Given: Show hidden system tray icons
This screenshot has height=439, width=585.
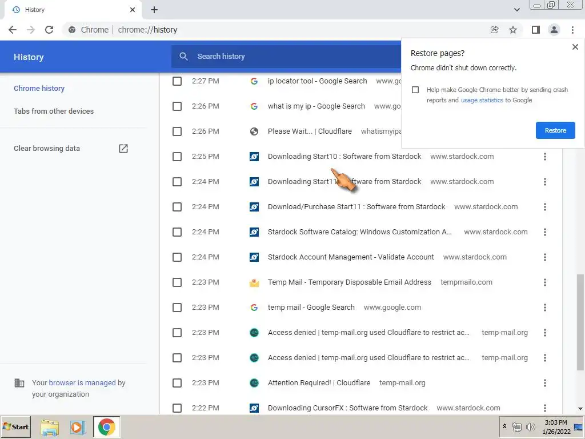Looking at the screenshot, I should 504,426.
